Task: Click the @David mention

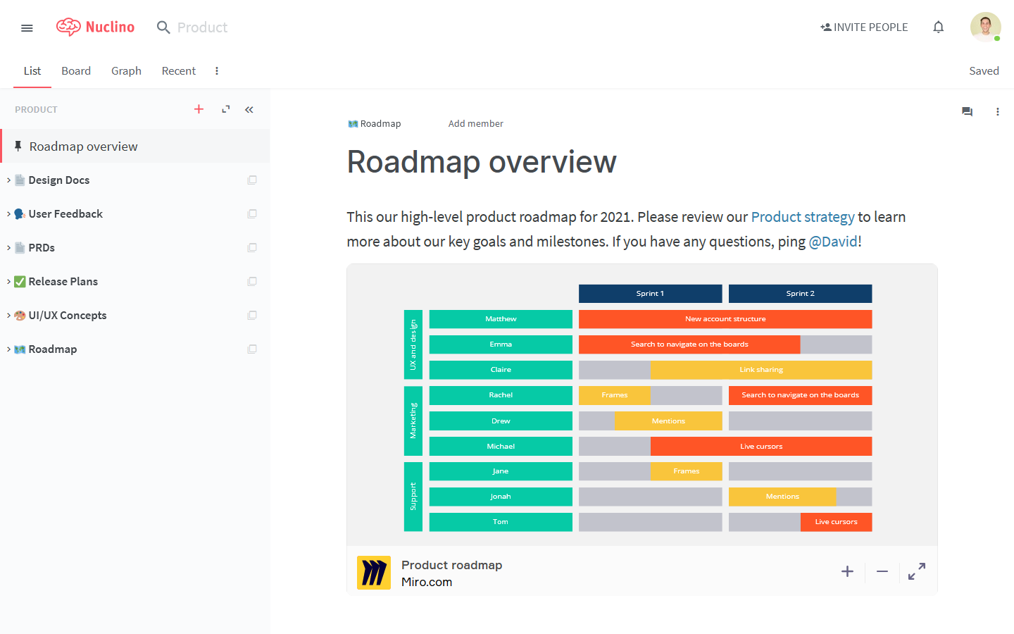Action: pos(833,242)
